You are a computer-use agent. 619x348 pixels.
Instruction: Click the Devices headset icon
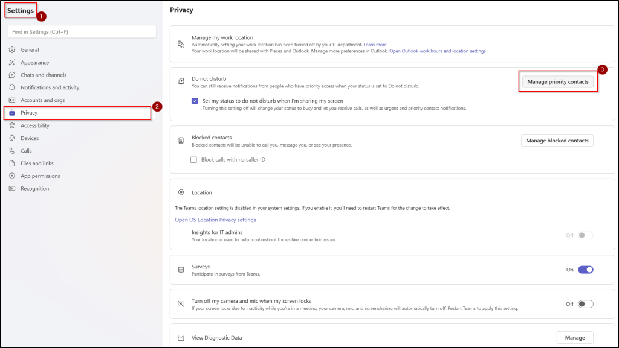point(12,138)
